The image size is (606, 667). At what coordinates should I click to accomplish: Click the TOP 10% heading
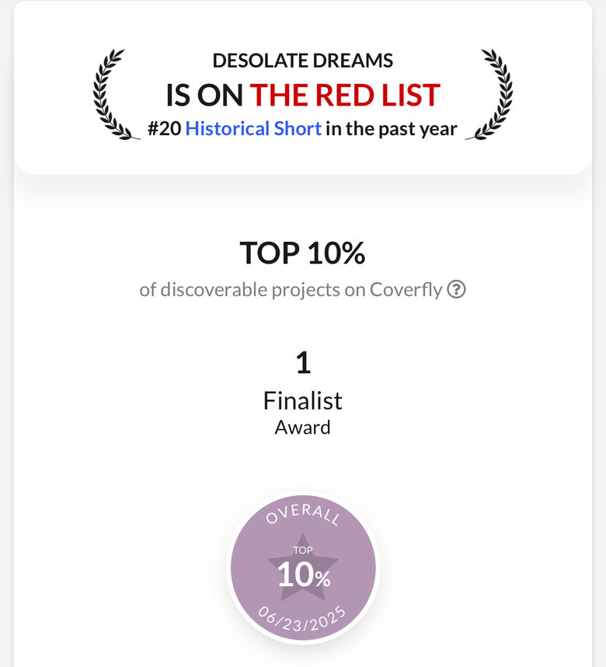pos(302,253)
